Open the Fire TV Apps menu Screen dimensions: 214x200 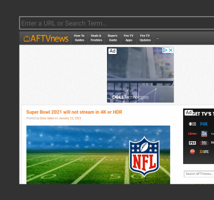128,38
